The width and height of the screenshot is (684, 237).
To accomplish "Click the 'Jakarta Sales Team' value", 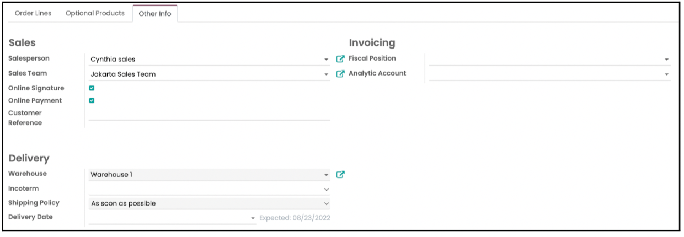I will (123, 74).
